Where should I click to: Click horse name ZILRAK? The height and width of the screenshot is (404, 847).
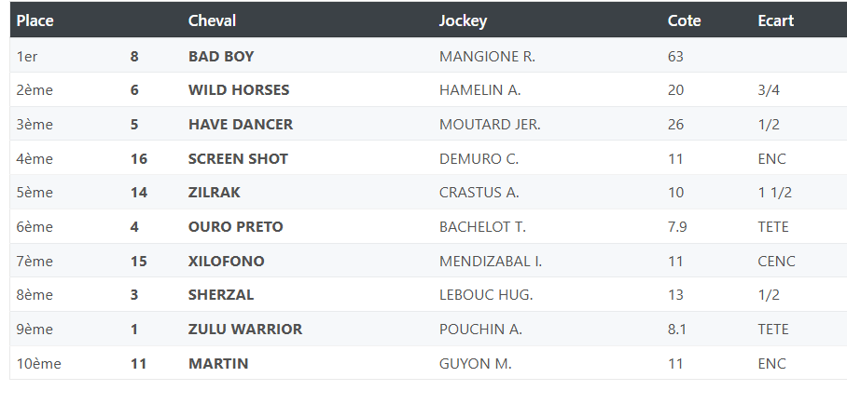tap(214, 193)
